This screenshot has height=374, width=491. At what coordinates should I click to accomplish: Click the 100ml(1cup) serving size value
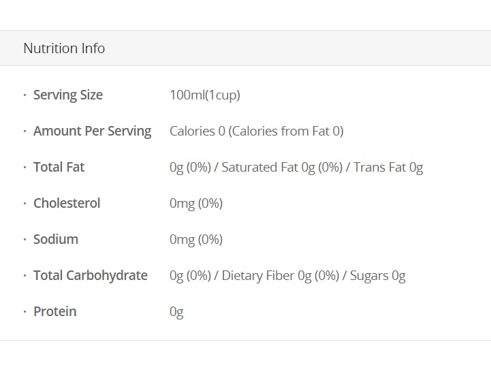(x=204, y=95)
